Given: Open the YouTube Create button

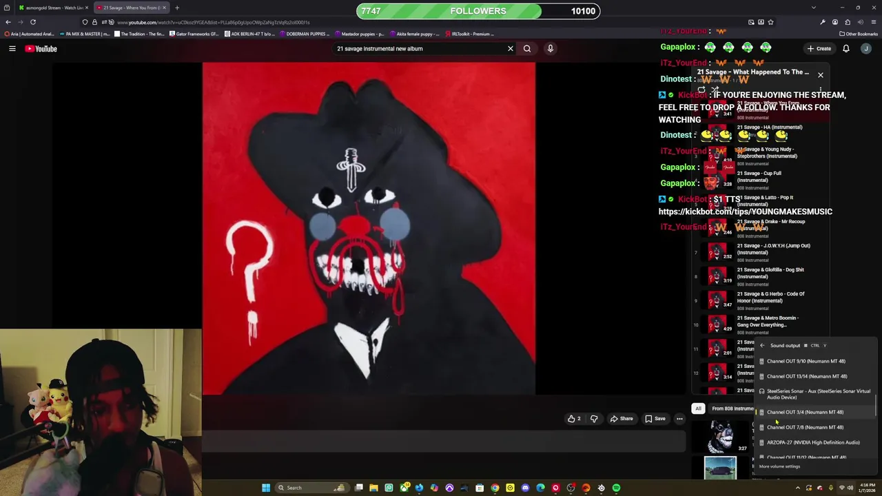Looking at the screenshot, I should (x=819, y=48).
